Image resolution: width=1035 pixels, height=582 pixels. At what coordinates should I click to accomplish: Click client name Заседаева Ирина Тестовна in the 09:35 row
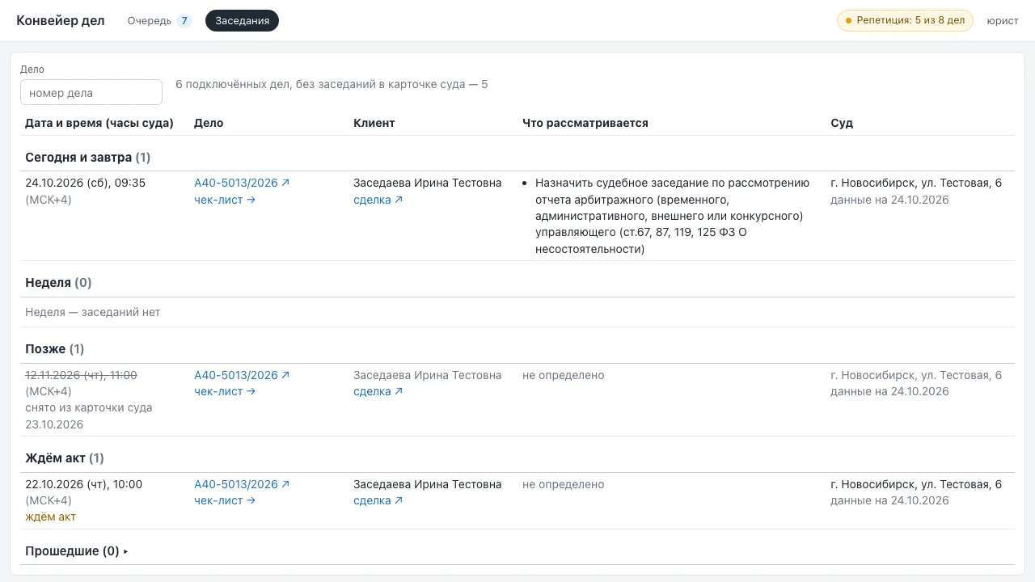coord(428,183)
